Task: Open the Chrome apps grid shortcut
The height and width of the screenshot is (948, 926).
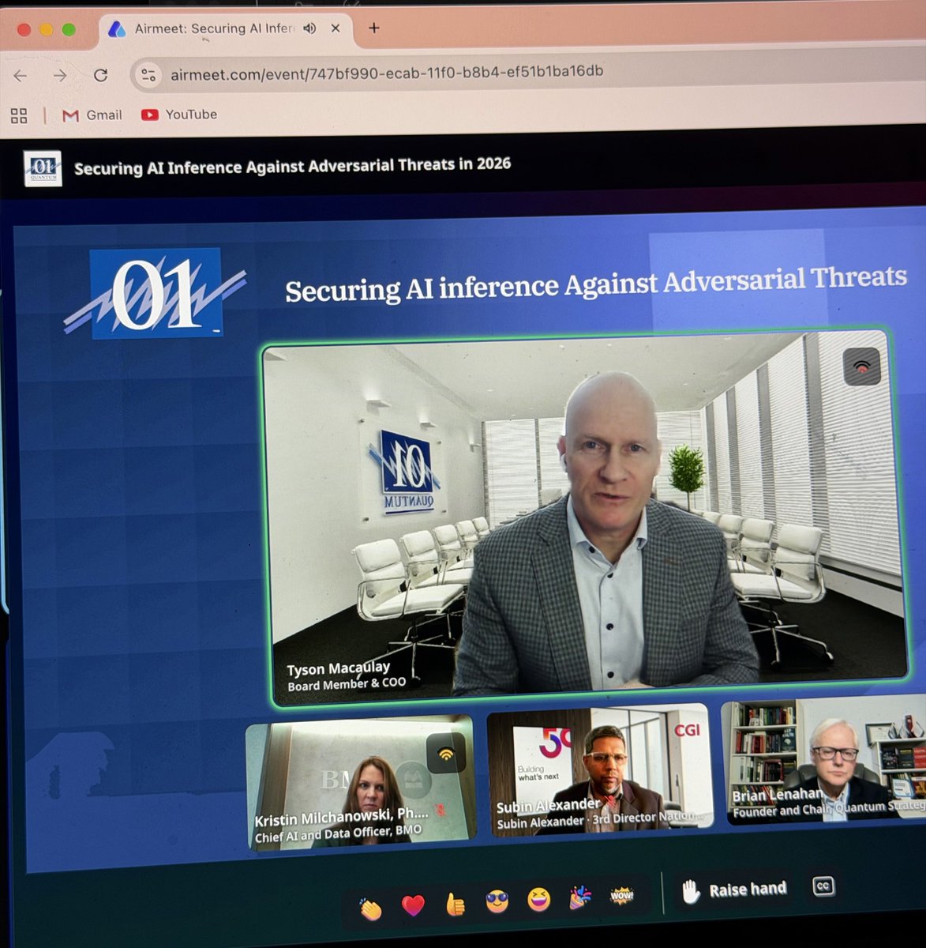Action: (x=19, y=116)
